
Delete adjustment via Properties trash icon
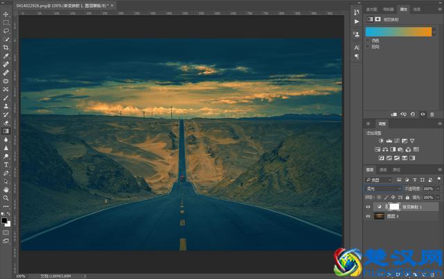pyautogui.click(x=432, y=114)
